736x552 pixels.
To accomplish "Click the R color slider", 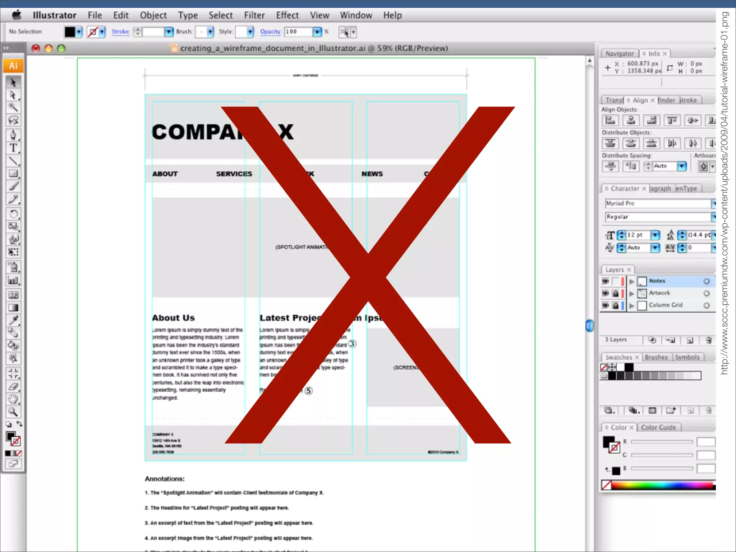I will pos(662,442).
